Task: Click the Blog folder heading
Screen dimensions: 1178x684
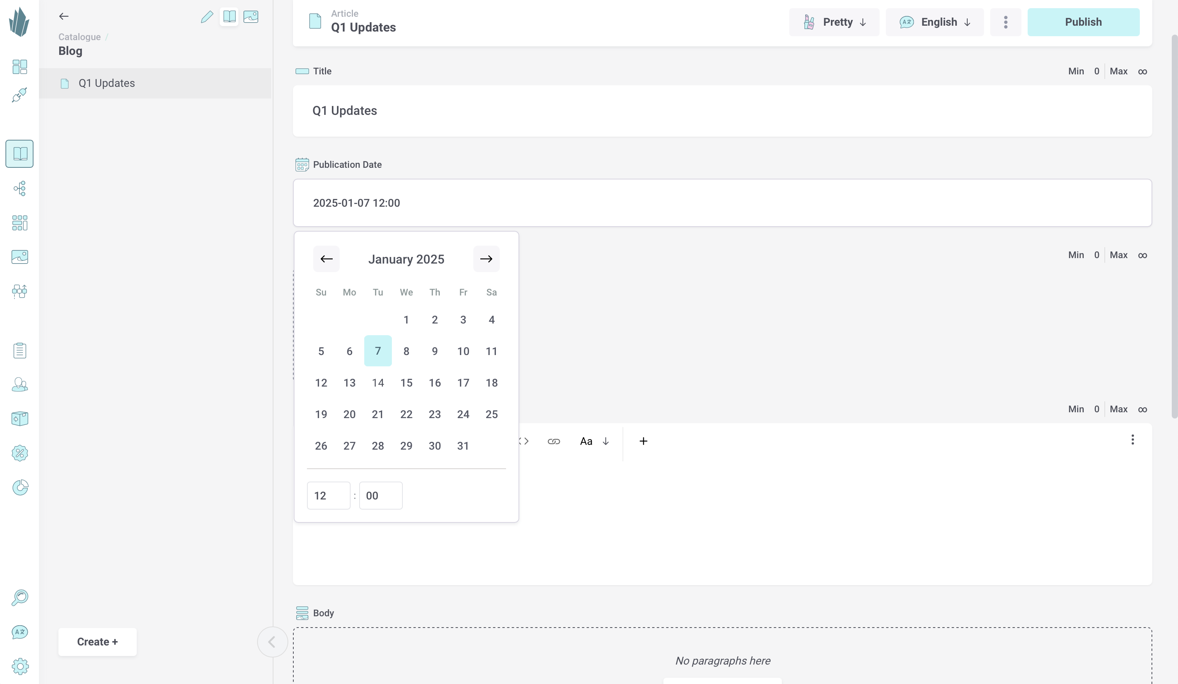Action: [71, 51]
